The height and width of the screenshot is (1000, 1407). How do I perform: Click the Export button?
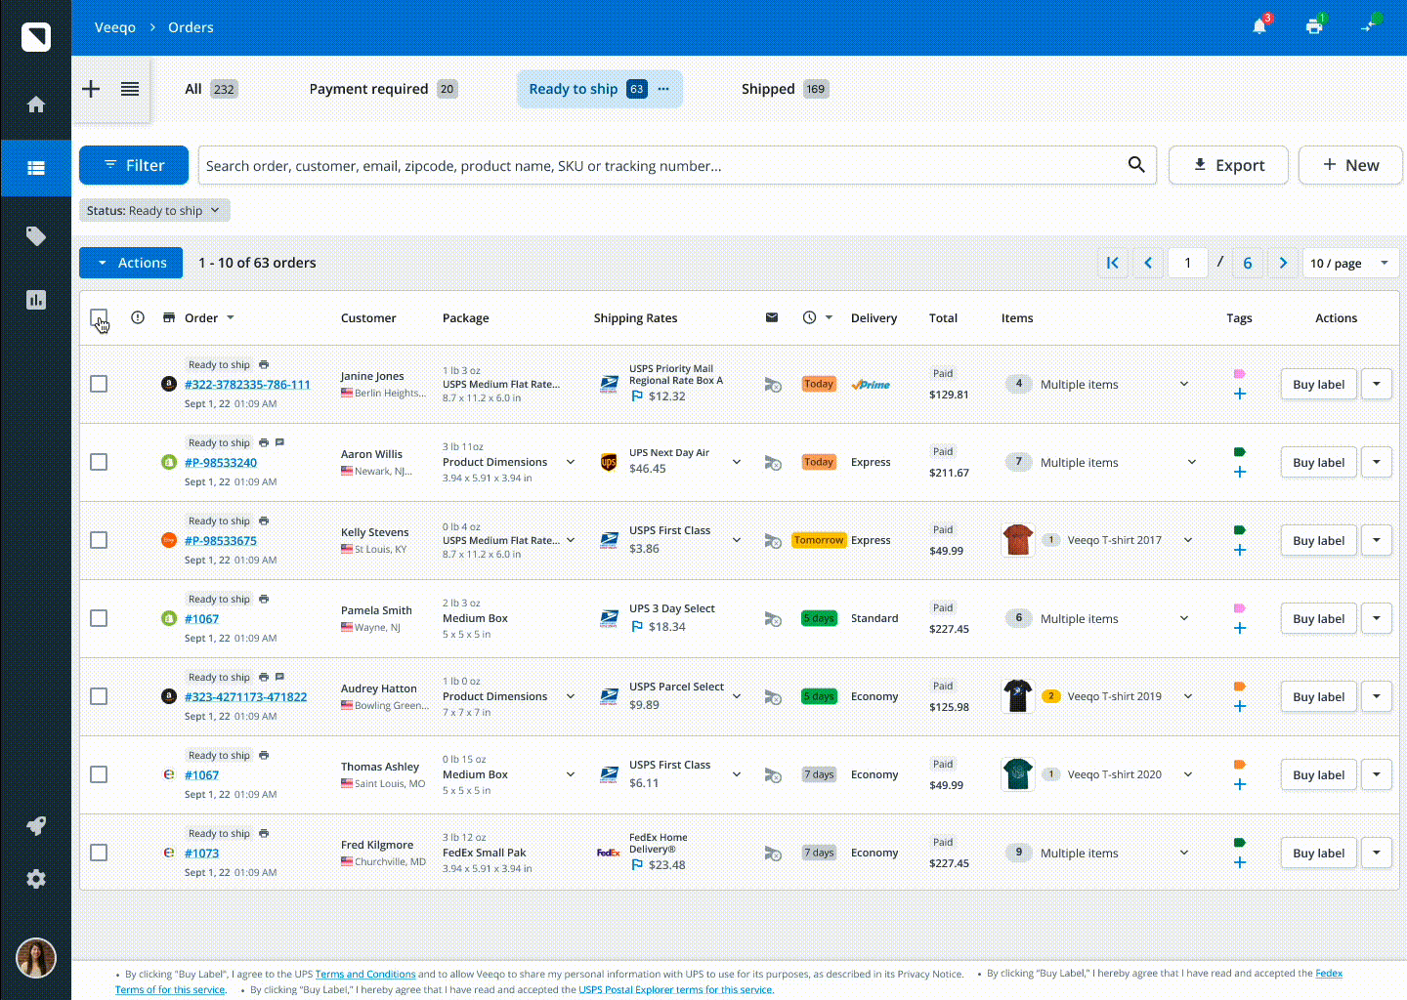pos(1228,165)
